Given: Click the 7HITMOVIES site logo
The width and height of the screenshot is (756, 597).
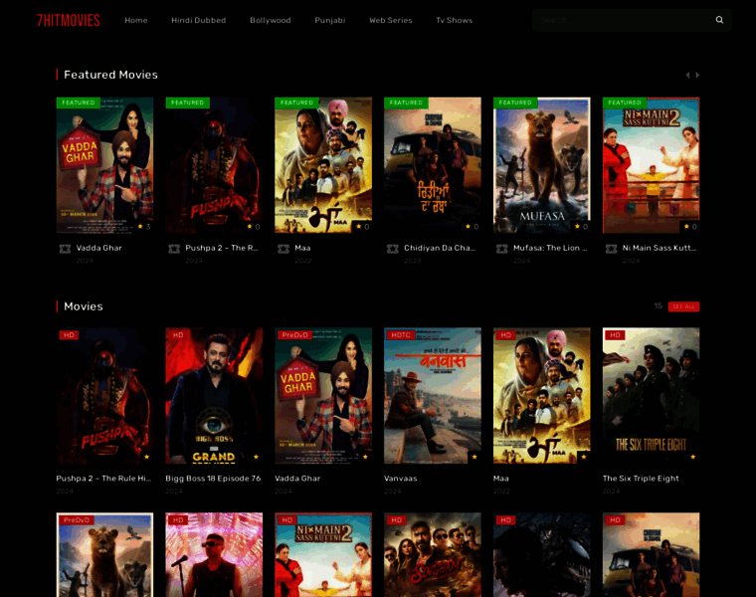Looking at the screenshot, I should [x=68, y=20].
